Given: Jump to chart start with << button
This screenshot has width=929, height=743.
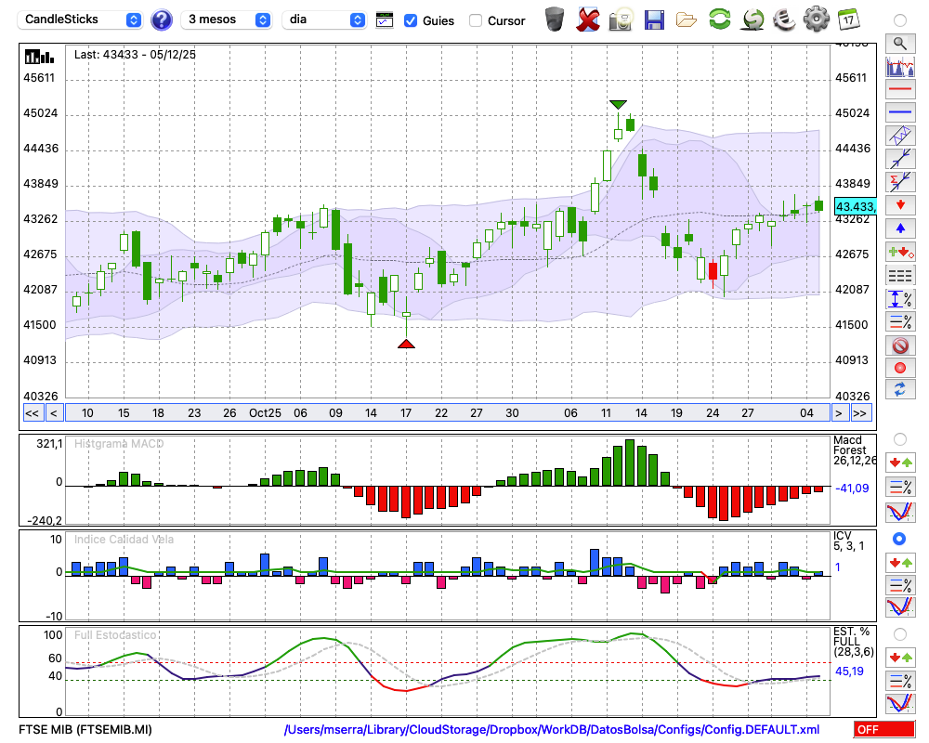Looking at the screenshot, I should (33, 413).
